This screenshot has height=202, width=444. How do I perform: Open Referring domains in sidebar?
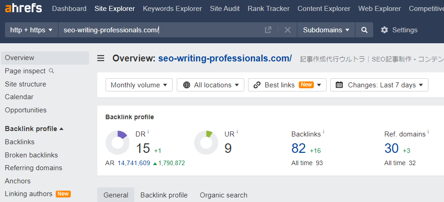click(x=33, y=168)
